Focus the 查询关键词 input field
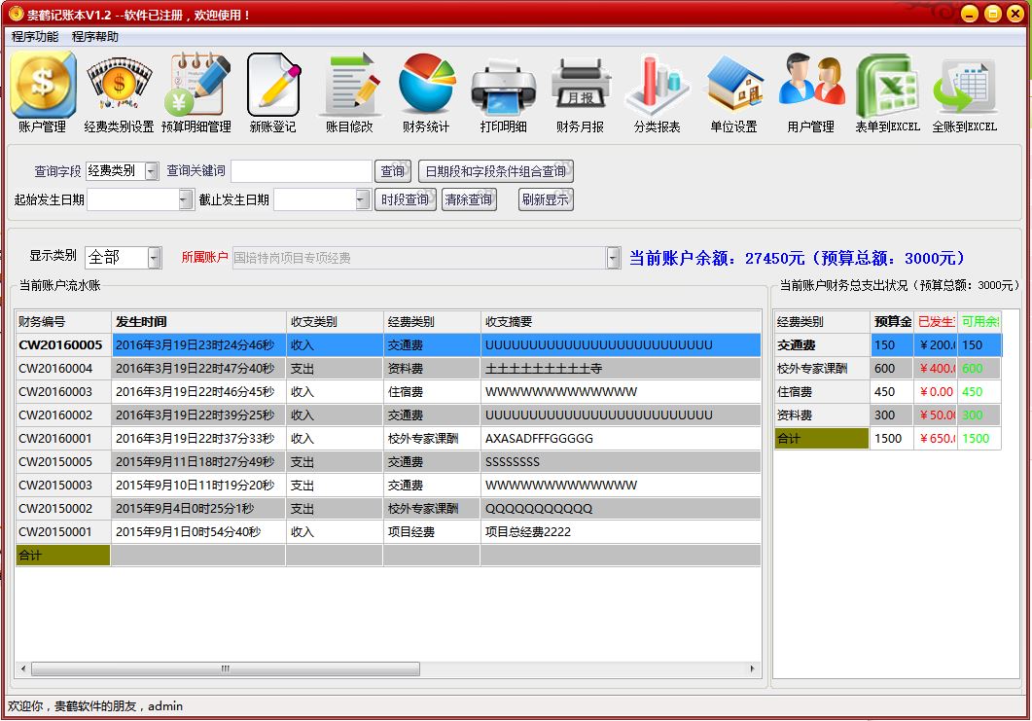This screenshot has height=721, width=1032. click(x=302, y=171)
